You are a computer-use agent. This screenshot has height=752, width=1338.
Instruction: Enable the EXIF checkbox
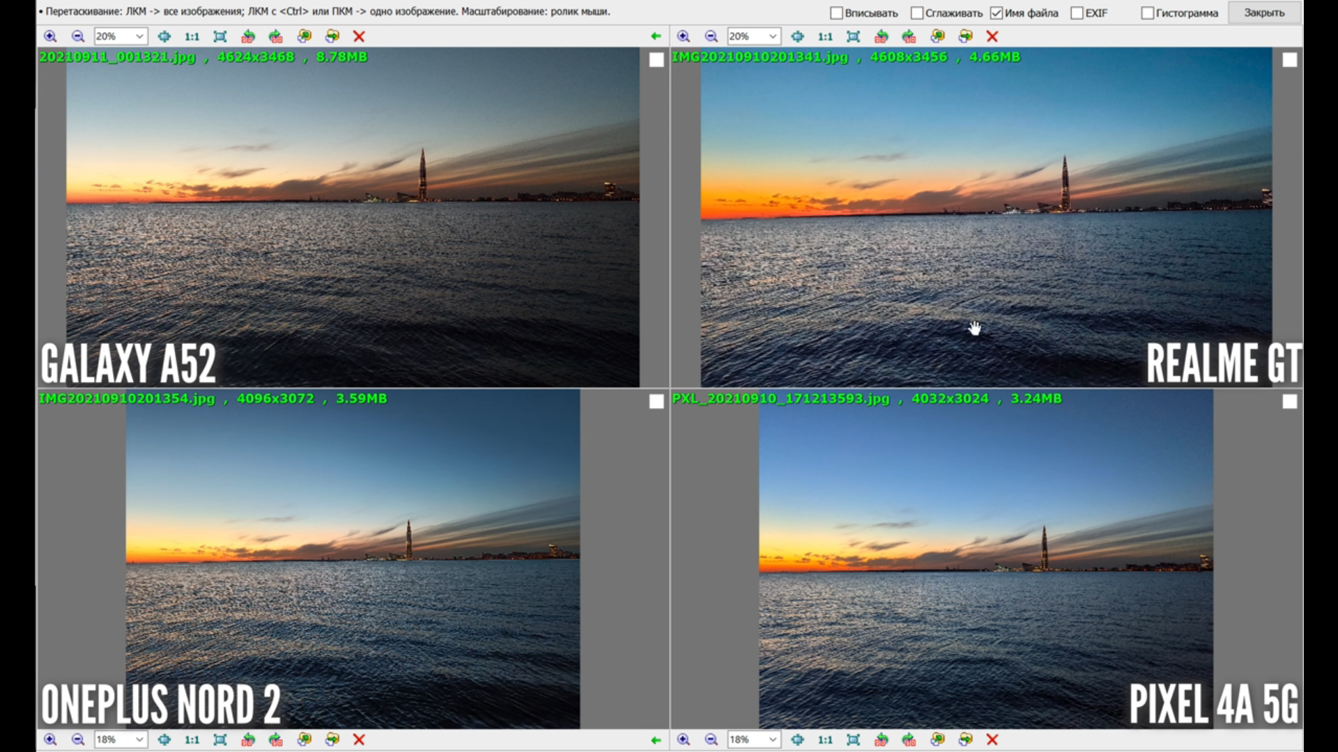[1077, 13]
